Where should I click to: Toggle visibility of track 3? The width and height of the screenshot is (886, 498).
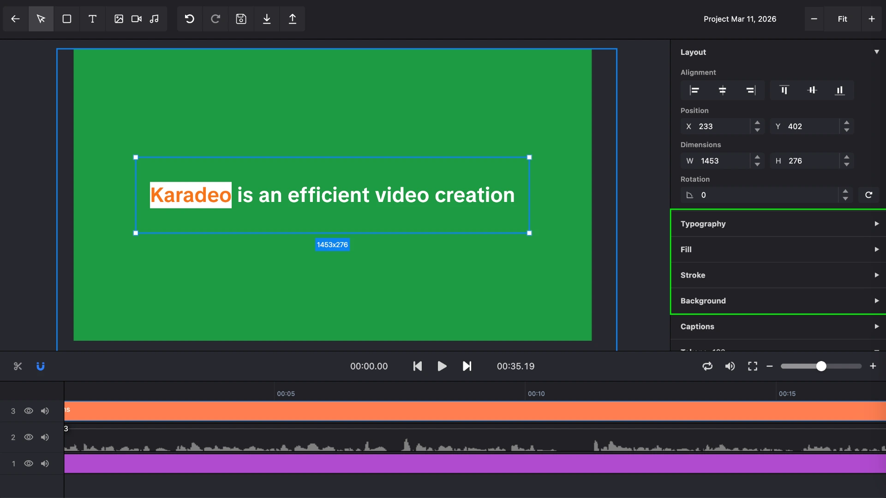(28, 411)
